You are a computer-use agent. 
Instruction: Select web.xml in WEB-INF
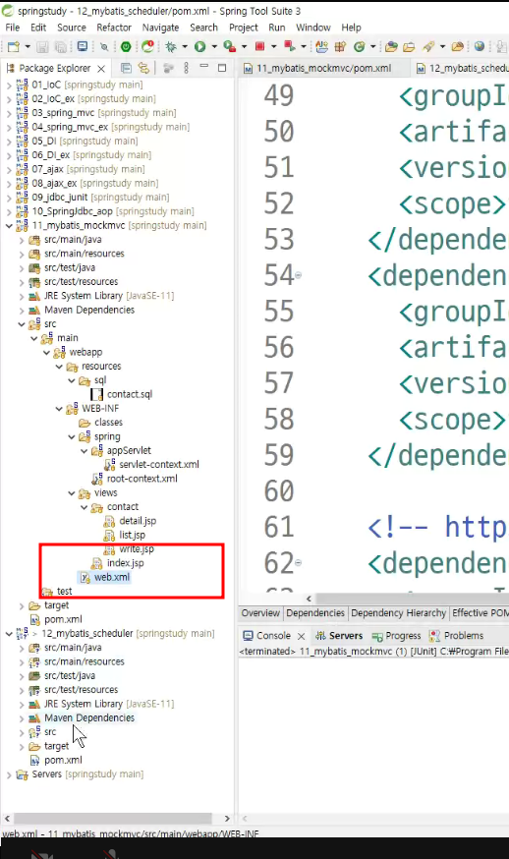click(112, 577)
